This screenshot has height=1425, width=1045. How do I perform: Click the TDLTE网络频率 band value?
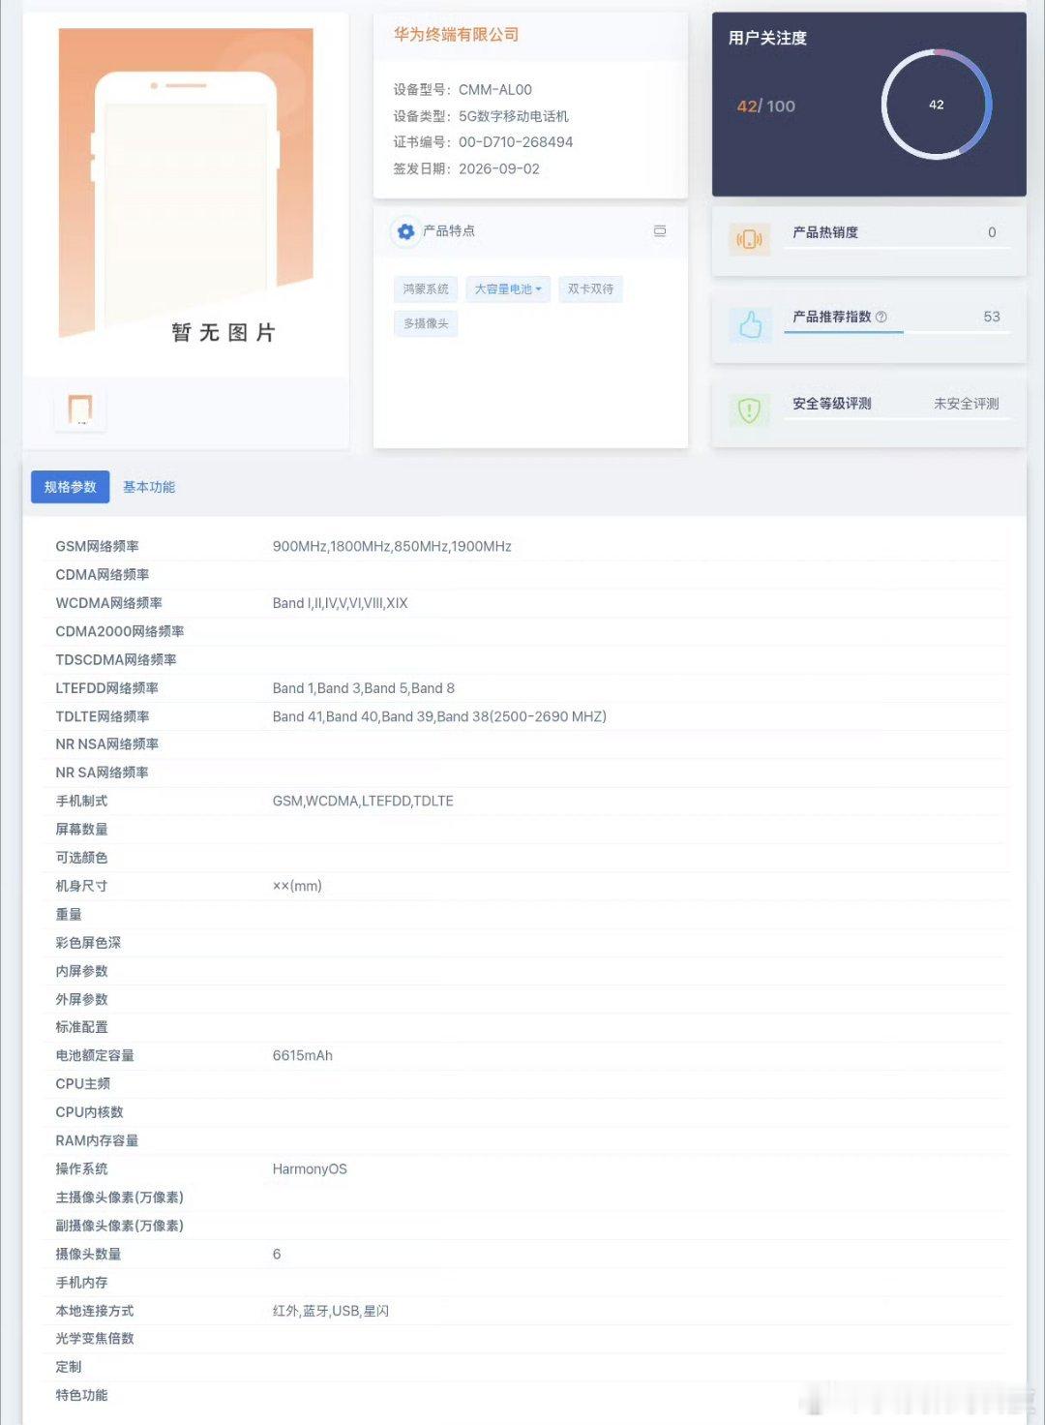click(x=439, y=716)
